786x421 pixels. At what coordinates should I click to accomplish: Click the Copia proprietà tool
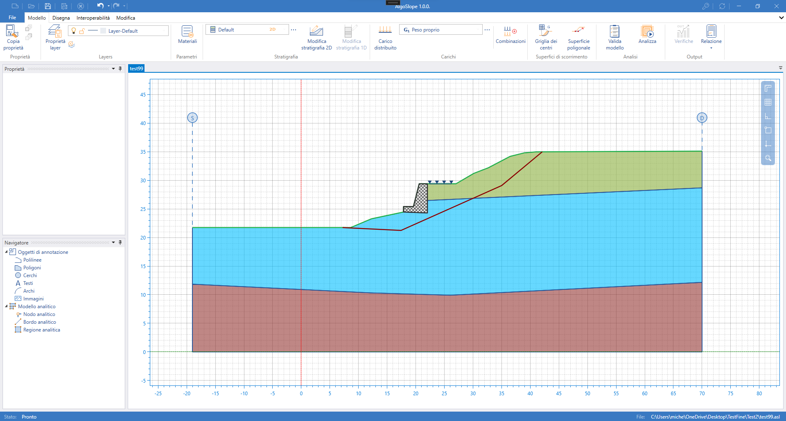[13, 38]
